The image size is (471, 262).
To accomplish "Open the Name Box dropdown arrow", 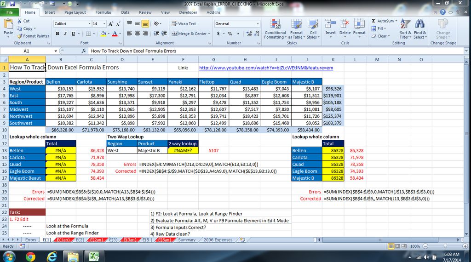I will (56, 51).
